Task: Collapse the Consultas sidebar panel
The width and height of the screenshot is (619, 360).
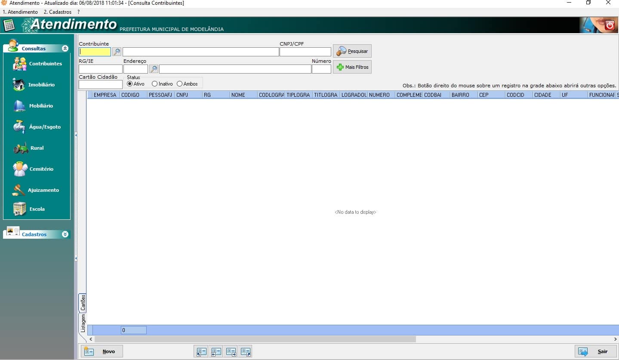Action: point(65,49)
